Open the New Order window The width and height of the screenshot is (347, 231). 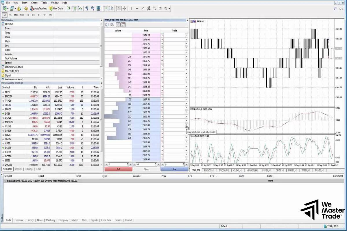point(56,8)
